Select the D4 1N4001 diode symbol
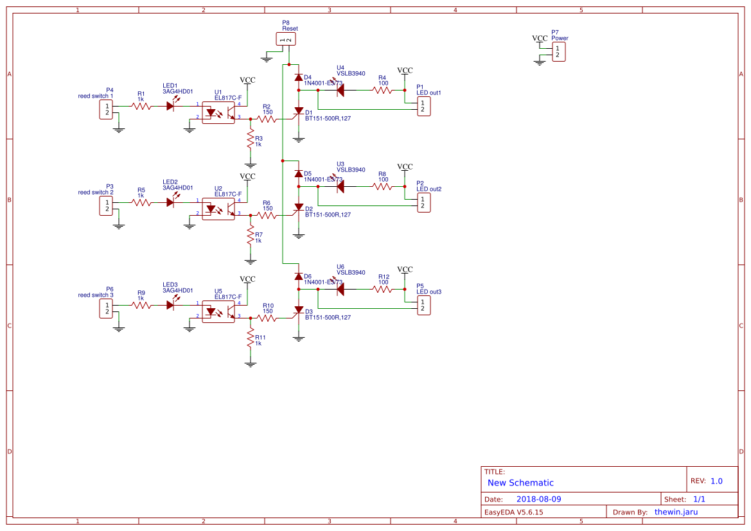 coord(298,77)
